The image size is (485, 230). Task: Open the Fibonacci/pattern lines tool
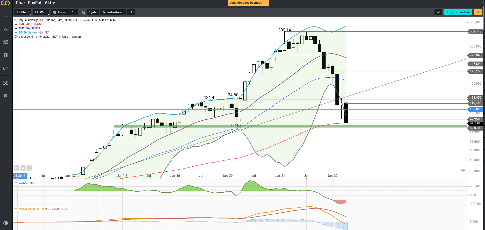[5, 42]
